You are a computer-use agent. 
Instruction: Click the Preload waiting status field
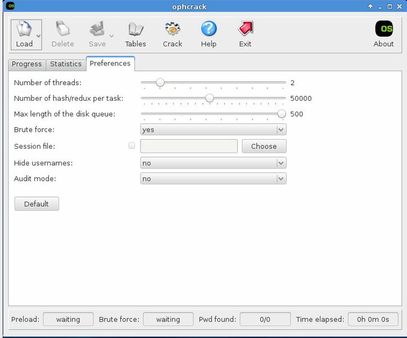[68, 319]
